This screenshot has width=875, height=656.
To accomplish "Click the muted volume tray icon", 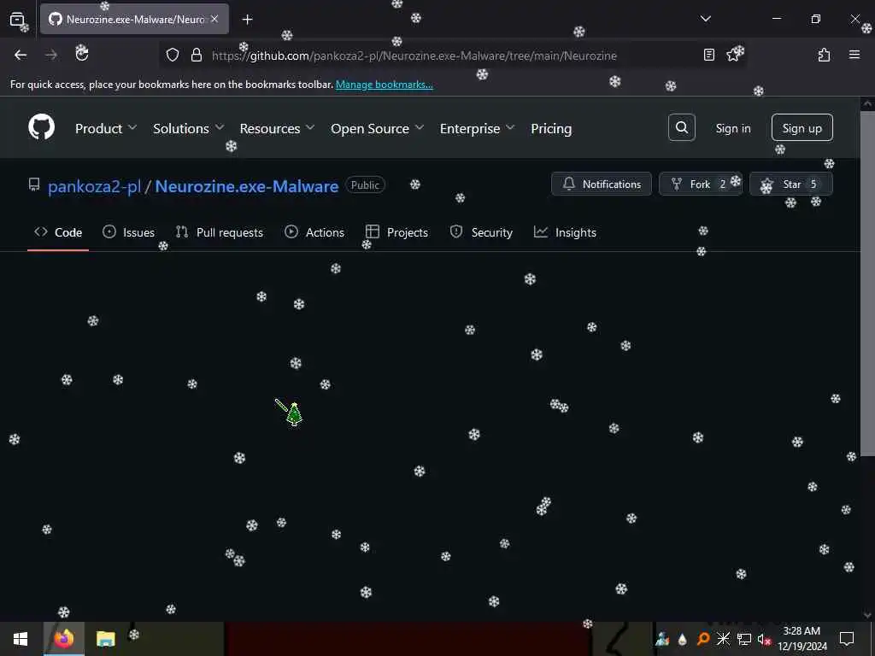I will 763,639.
